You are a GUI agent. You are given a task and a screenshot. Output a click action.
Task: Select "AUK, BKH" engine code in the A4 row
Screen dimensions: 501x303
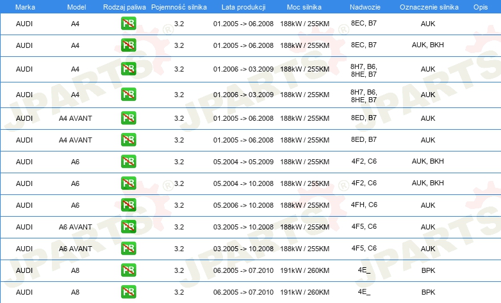[428, 45]
